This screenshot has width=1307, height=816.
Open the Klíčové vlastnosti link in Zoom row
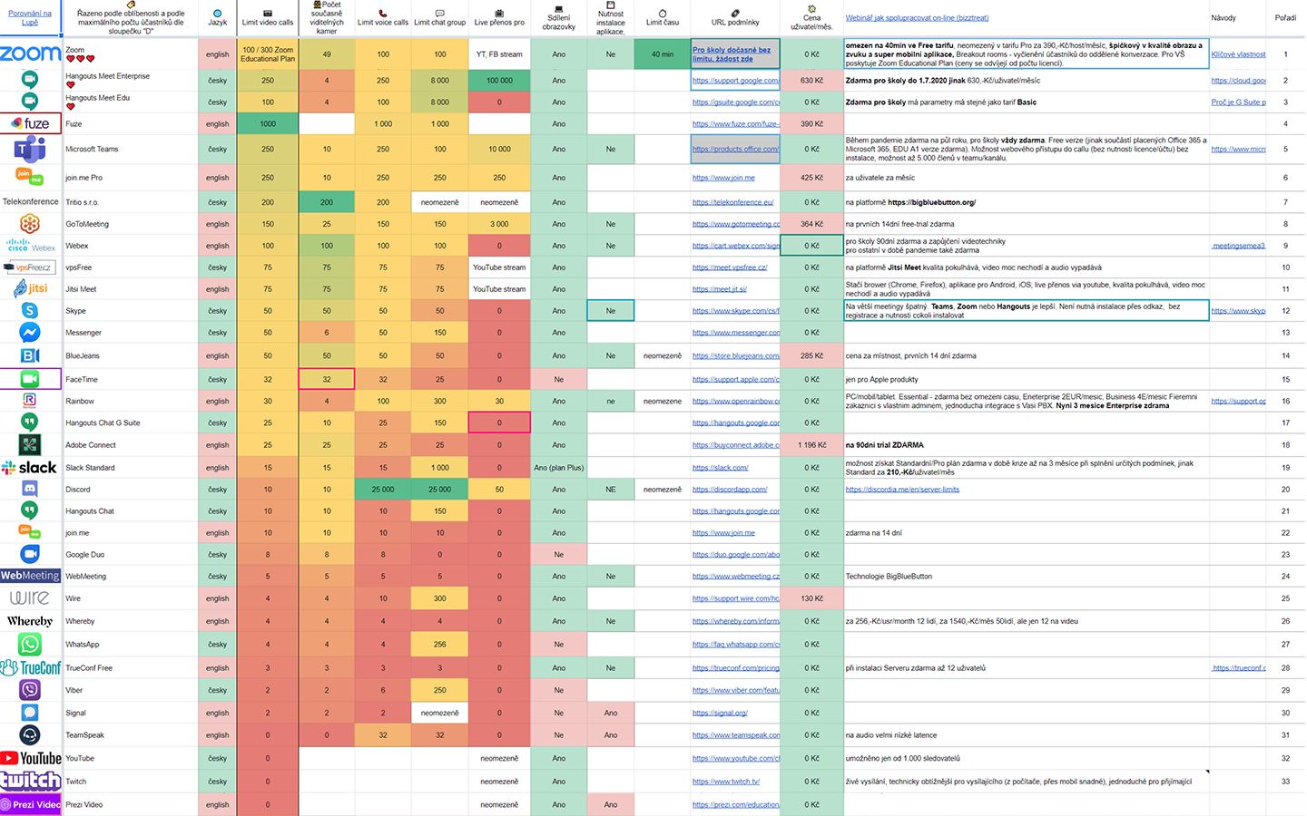1238,54
